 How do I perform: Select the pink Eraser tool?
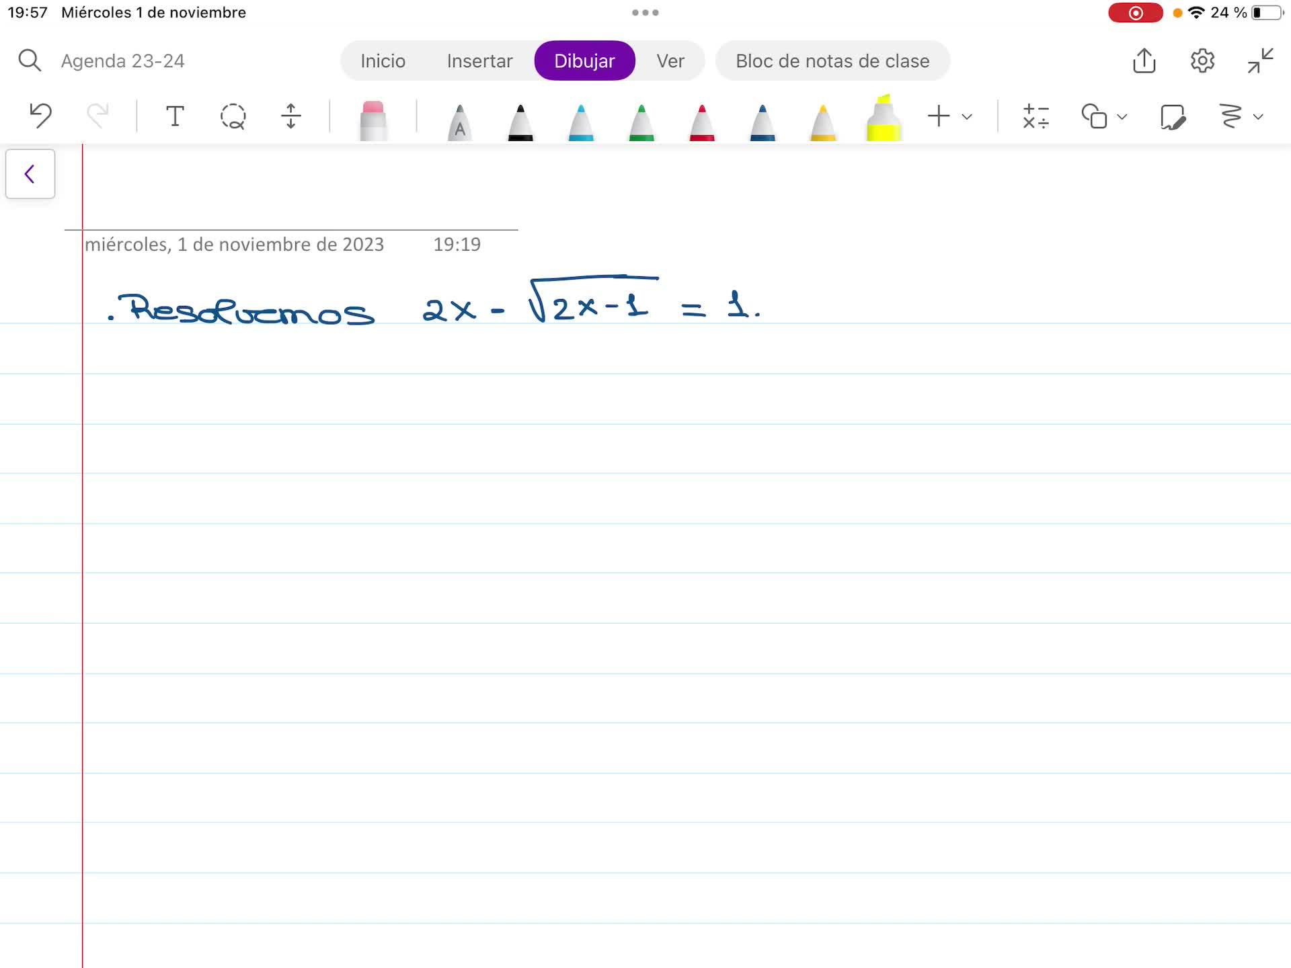373,120
